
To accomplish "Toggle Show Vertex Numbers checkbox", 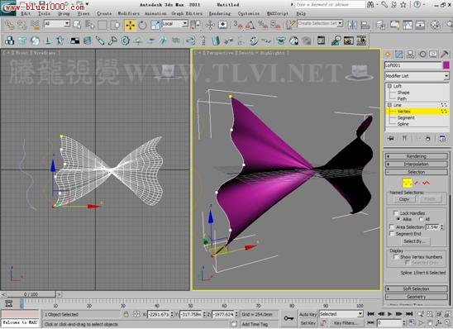I will (396, 256).
